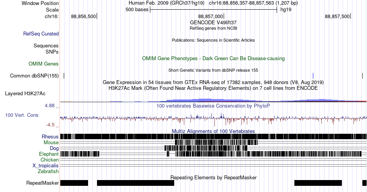Click the hg19 scale label
This screenshot has height=192, width=367.
286,10
